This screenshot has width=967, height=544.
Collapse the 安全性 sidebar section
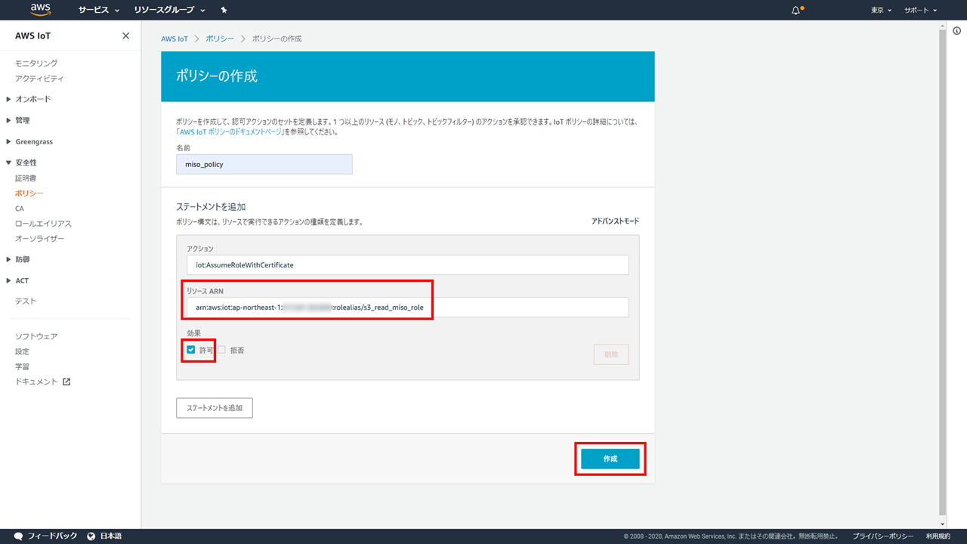tap(9, 162)
